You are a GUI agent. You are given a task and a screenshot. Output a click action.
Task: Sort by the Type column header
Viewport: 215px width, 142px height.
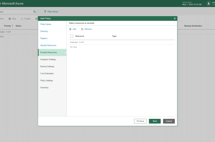click(x=114, y=36)
